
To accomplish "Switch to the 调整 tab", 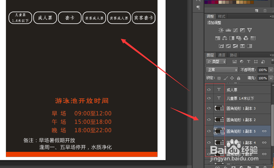I will coord(210,16).
